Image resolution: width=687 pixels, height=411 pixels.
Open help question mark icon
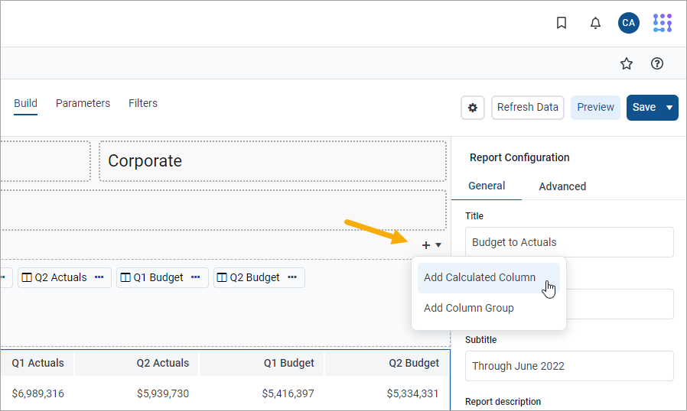point(656,63)
